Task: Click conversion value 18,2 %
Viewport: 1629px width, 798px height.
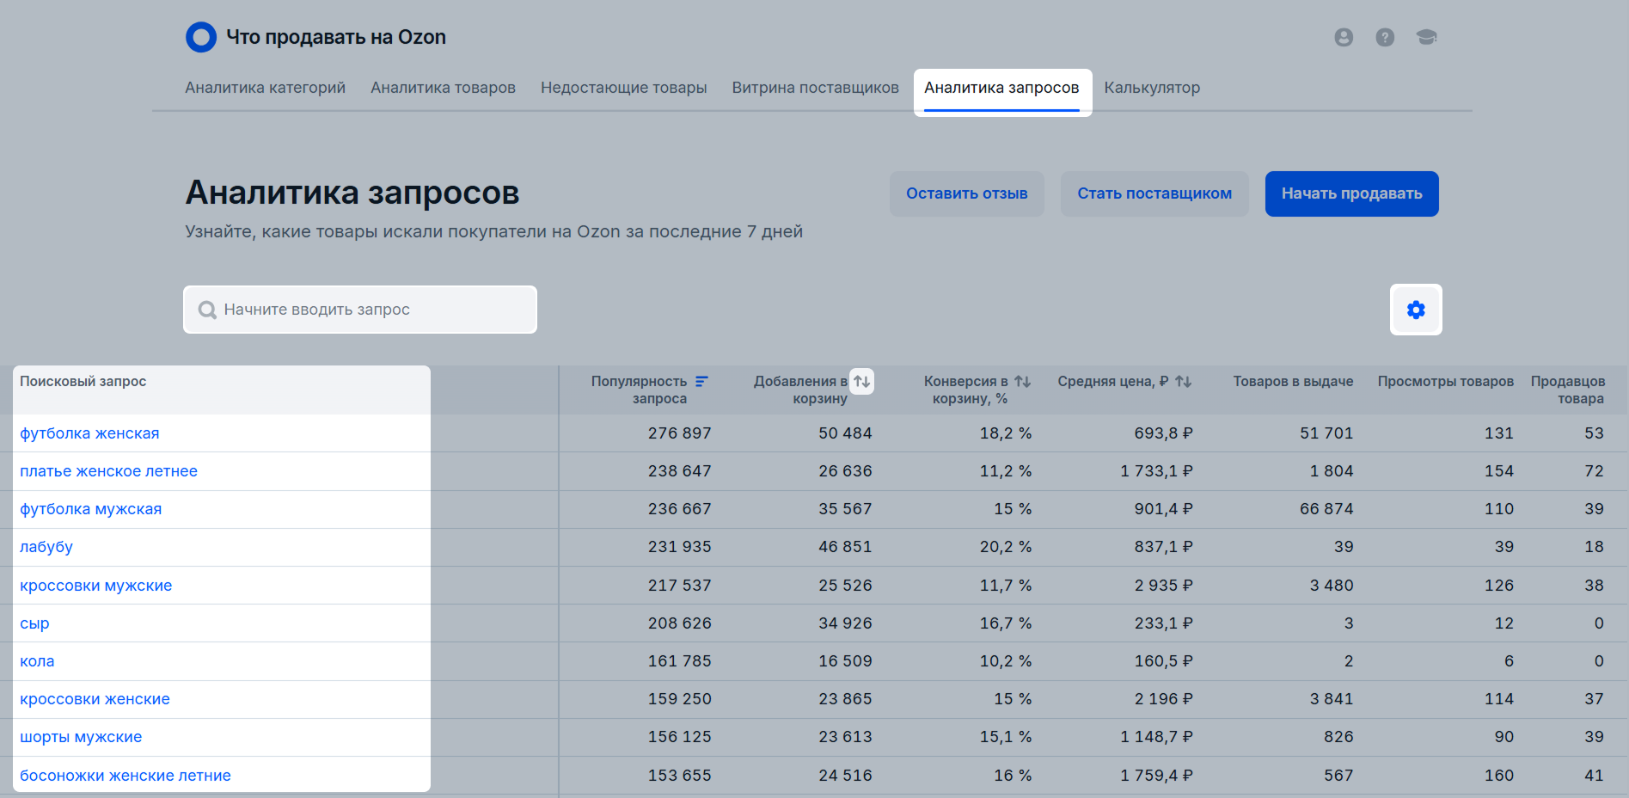Action: click(x=1005, y=433)
